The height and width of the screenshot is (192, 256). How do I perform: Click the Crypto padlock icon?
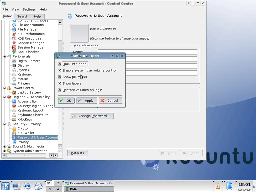click(14, 128)
